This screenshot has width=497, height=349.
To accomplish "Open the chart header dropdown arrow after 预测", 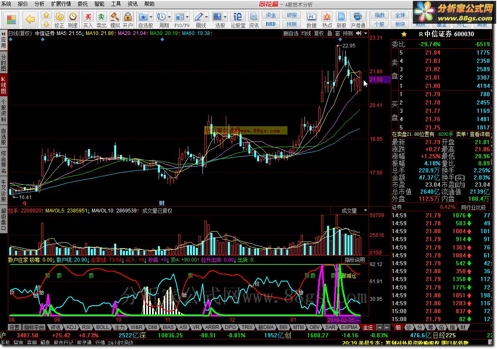I will pyautogui.click(x=365, y=33).
